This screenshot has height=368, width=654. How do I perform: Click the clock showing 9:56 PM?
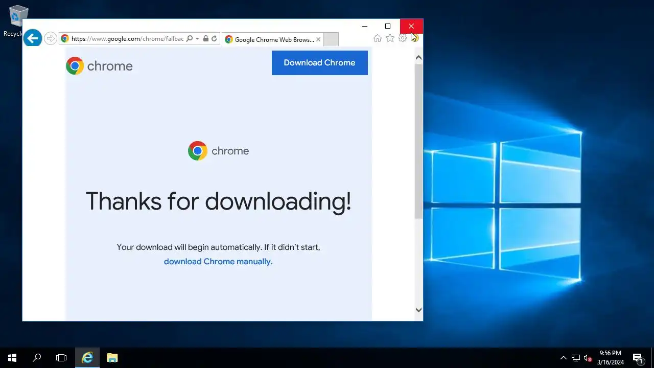tap(611, 358)
